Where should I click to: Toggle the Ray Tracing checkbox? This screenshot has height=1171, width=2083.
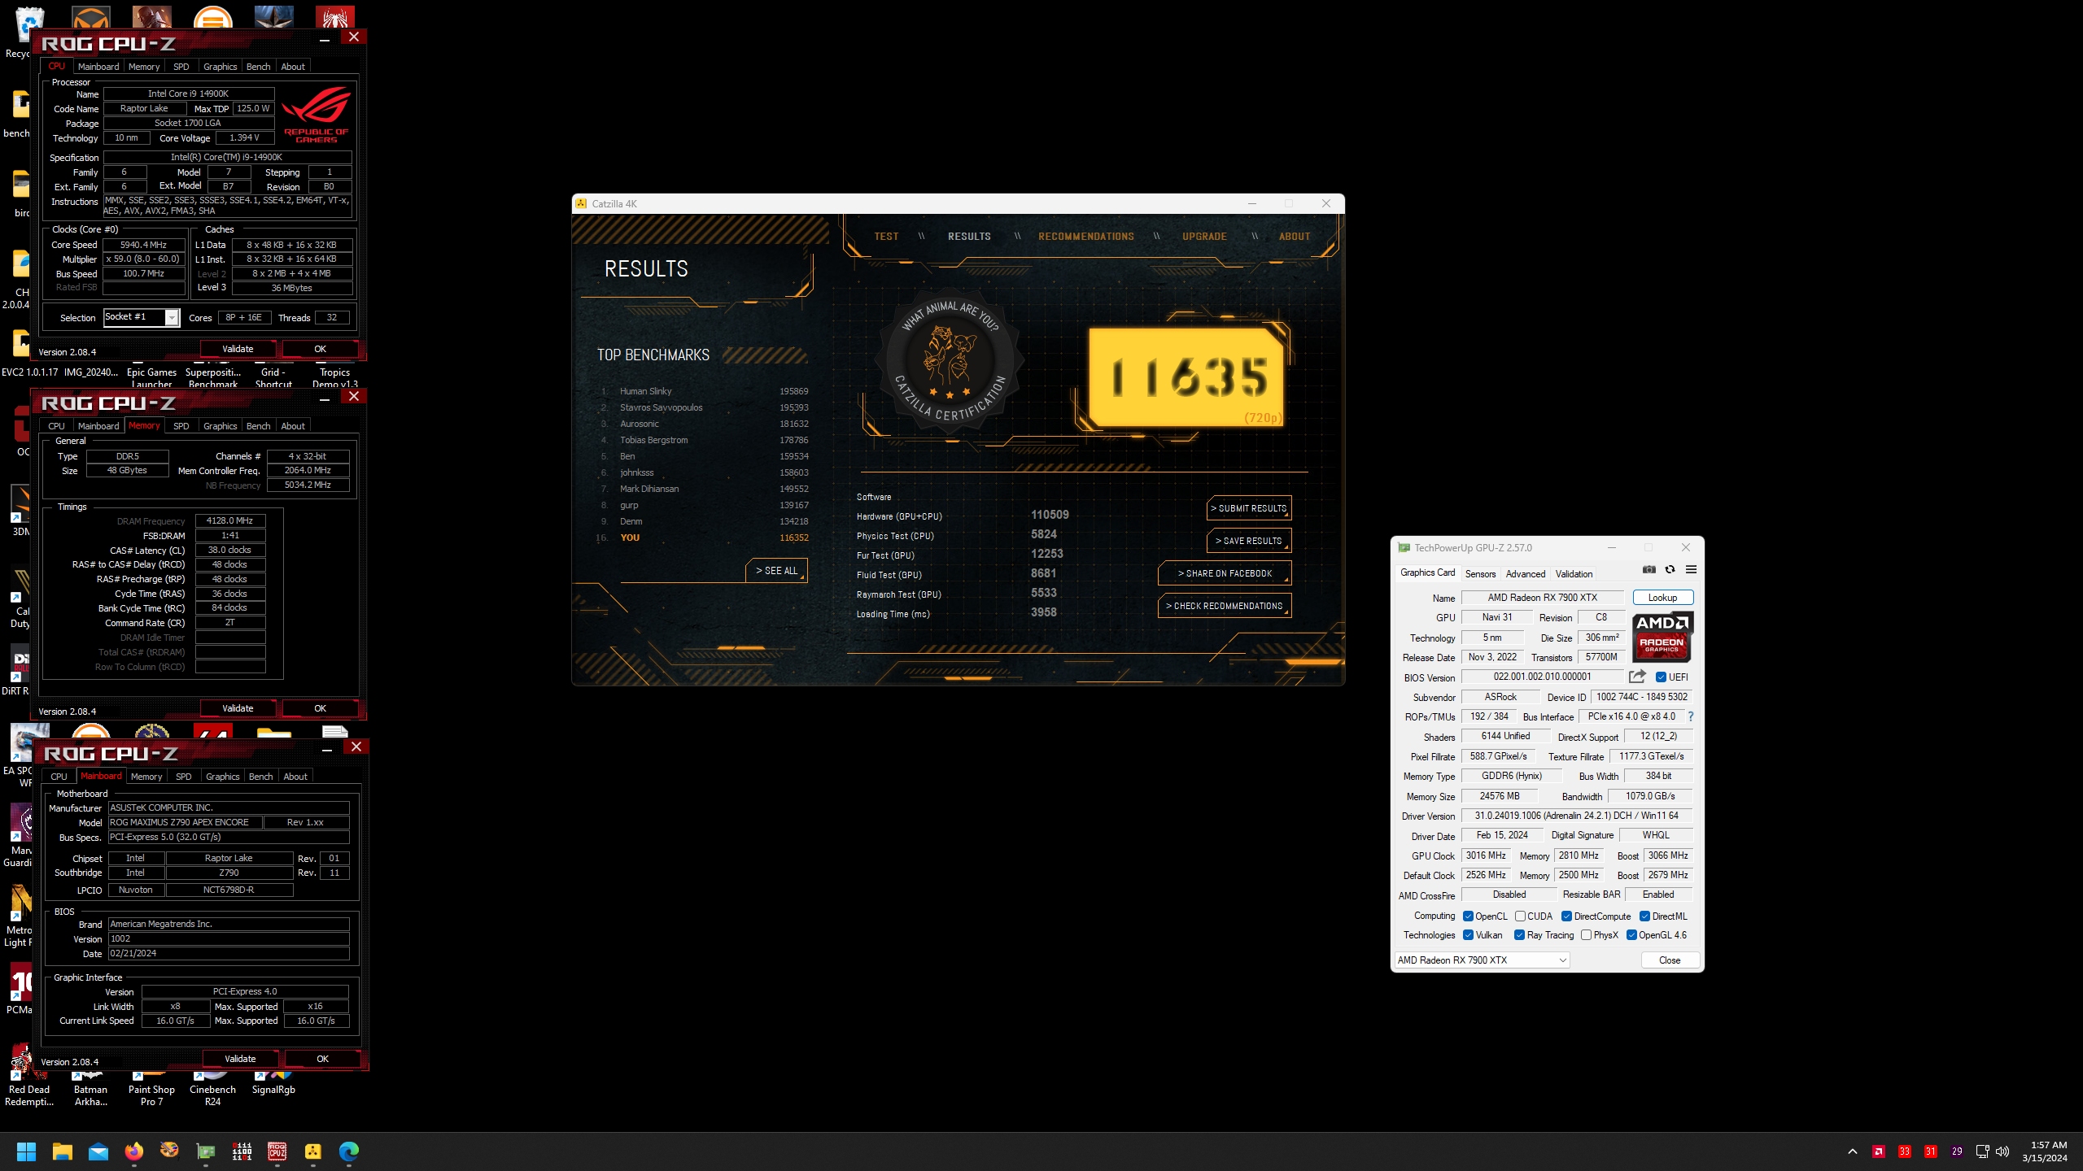[1519, 935]
